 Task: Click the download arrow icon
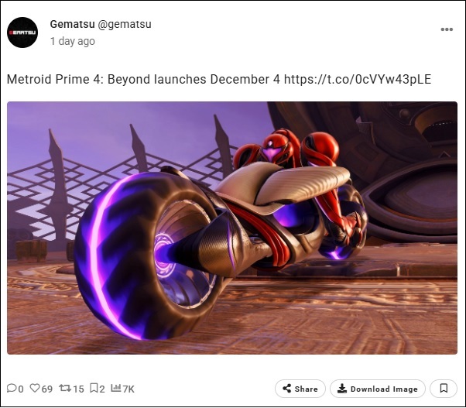coord(342,389)
